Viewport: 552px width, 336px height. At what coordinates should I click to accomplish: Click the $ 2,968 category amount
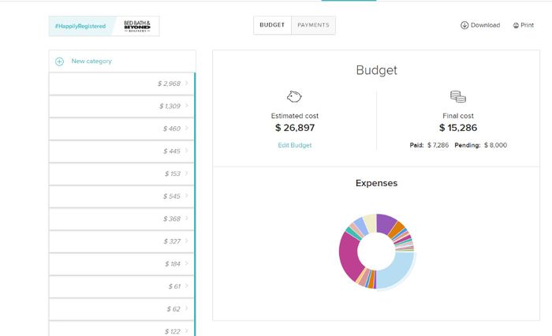click(169, 84)
